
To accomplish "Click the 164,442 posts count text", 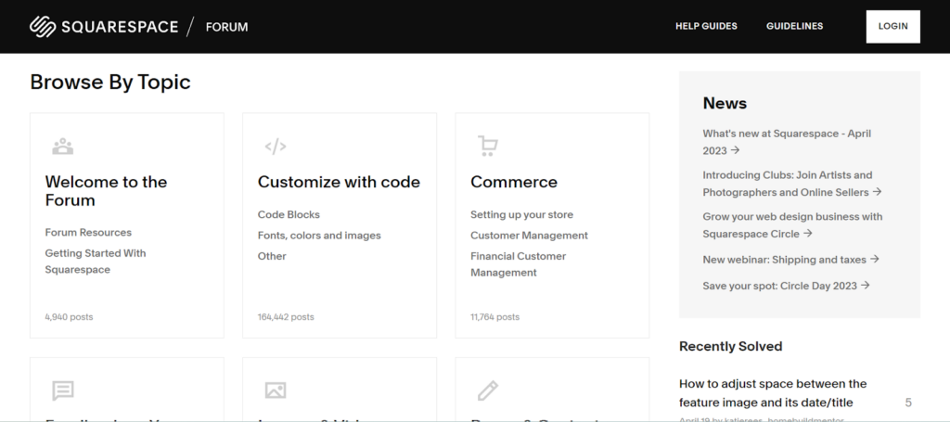I will tap(286, 317).
